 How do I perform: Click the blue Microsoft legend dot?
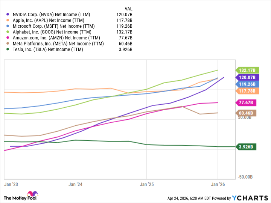(x=9, y=26)
